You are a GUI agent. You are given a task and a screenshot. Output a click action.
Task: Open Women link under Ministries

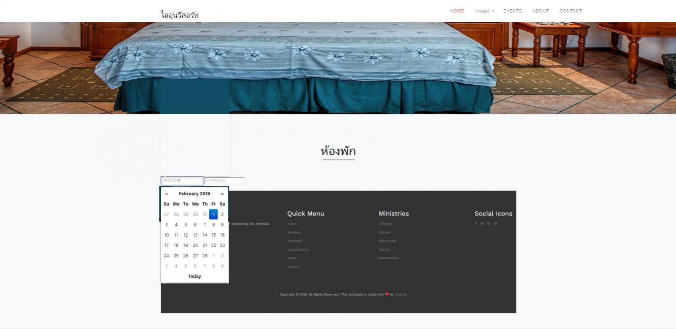[x=384, y=233]
